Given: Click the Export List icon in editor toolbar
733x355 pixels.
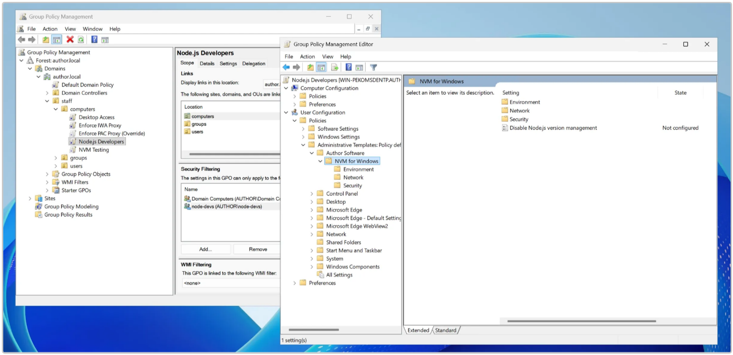Looking at the screenshot, I should click(x=335, y=67).
